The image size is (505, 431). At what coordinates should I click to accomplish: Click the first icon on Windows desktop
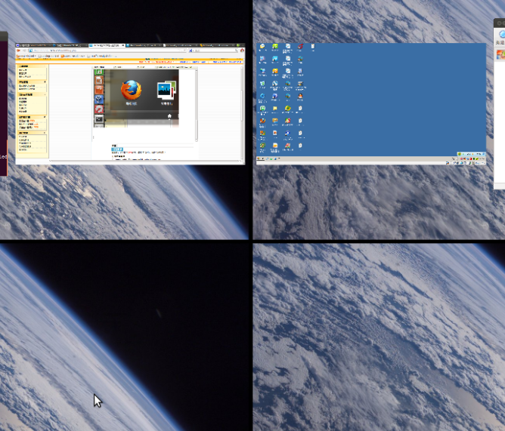coord(262,46)
